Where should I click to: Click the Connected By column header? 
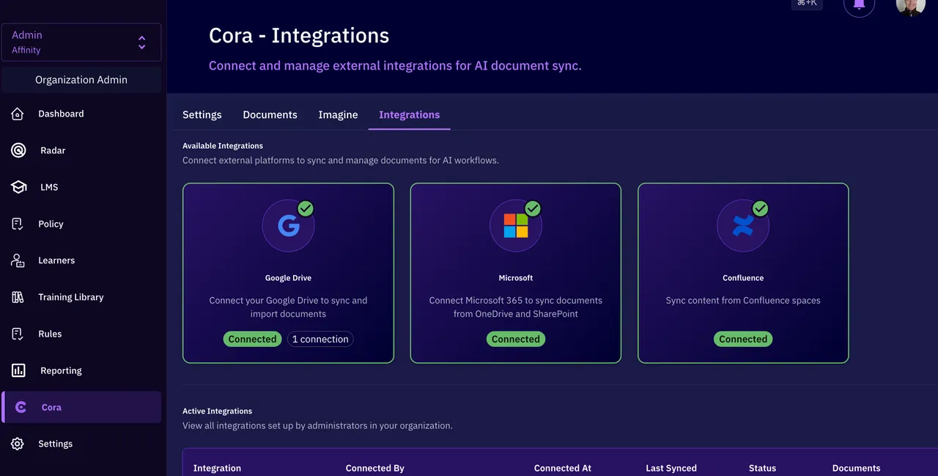375,468
